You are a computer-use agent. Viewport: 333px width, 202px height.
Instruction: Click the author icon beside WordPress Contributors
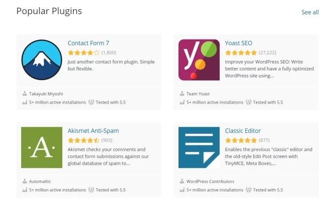coord(182,182)
